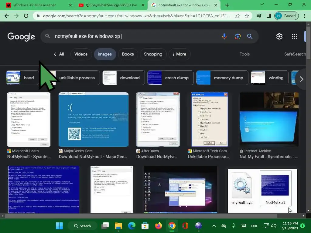Filter images by download chip
311x233 pixels.
[124, 78]
